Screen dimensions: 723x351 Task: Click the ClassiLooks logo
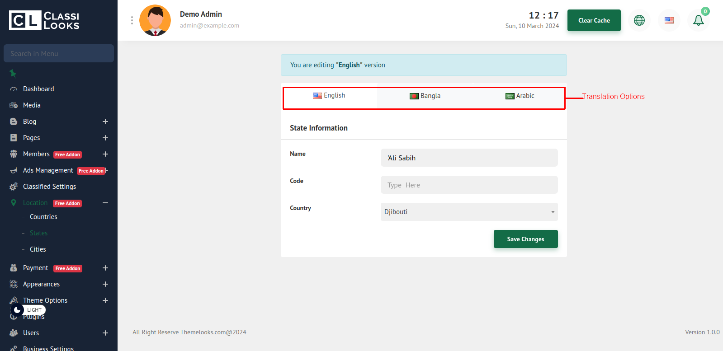pyautogui.click(x=44, y=20)
